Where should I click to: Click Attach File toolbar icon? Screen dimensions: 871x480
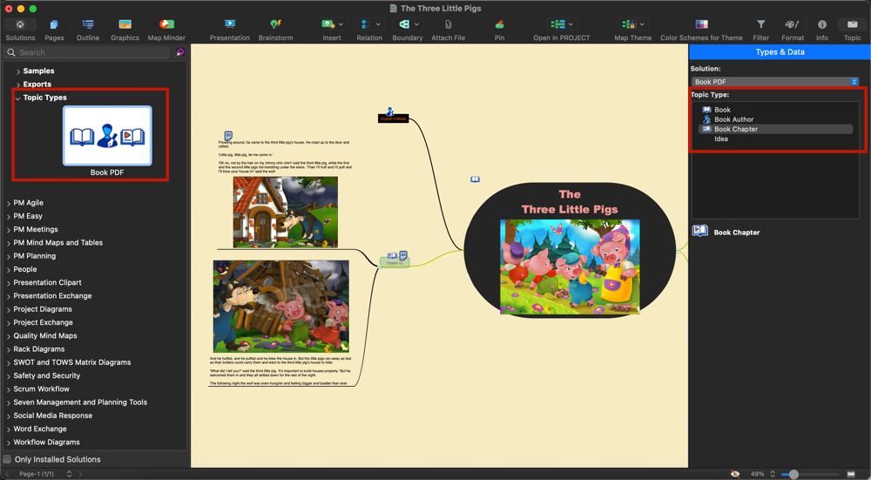point(449,24)
